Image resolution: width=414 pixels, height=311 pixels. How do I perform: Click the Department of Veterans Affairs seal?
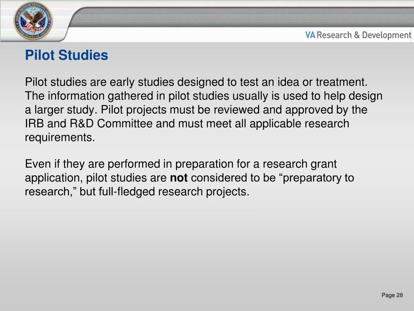[33, 21]
